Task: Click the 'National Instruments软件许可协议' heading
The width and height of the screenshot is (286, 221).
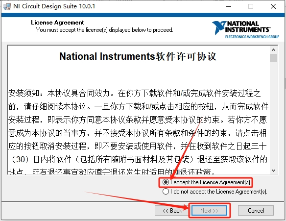Action: coord(138,56)
